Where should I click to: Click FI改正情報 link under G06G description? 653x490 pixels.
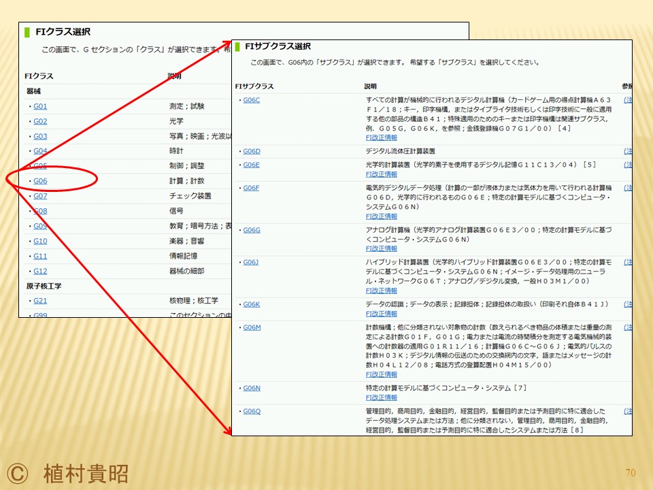pos(382,248)
